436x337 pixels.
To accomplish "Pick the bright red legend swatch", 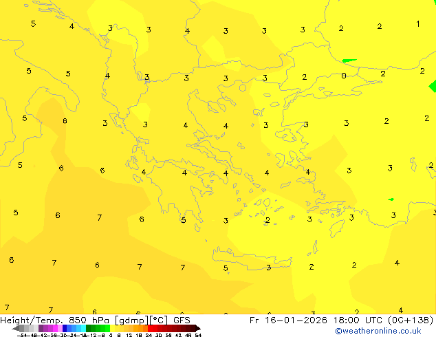I will pos(151,328).
